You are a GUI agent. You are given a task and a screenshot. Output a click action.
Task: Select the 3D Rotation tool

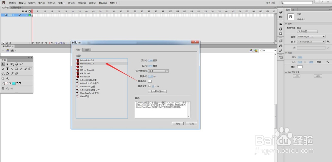(17, 64)
